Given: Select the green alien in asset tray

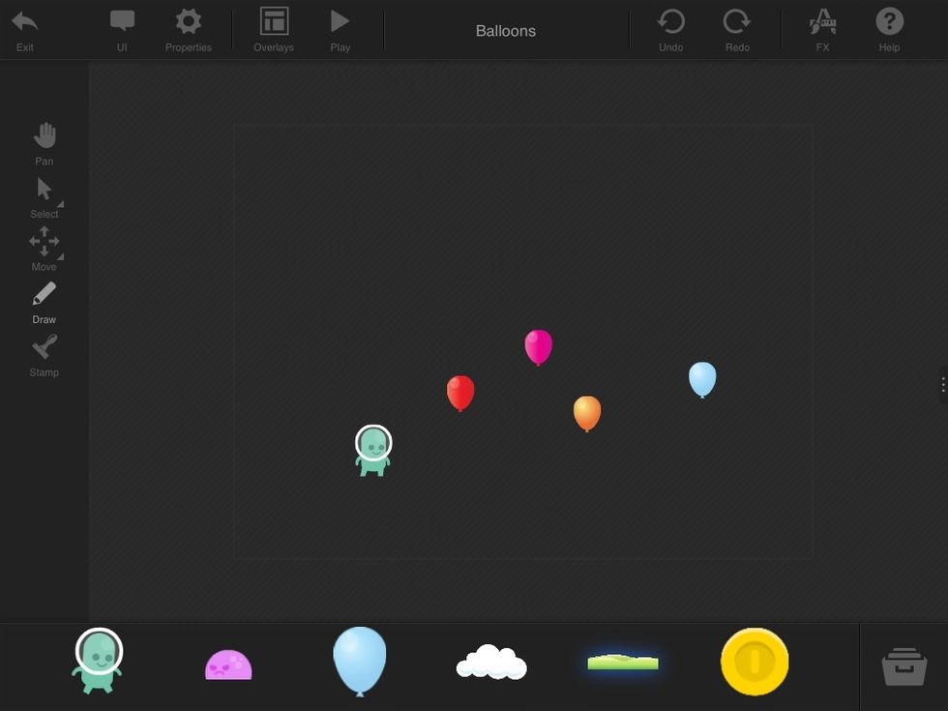Looking at the screenshot, I should tap(98, 661).
